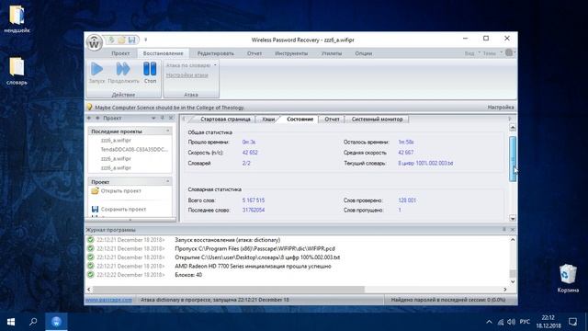Open the Инструменты ribbon tab
The width and height of the screenshot is (588, 331).
pyautogui.click(x=291, y=53)
